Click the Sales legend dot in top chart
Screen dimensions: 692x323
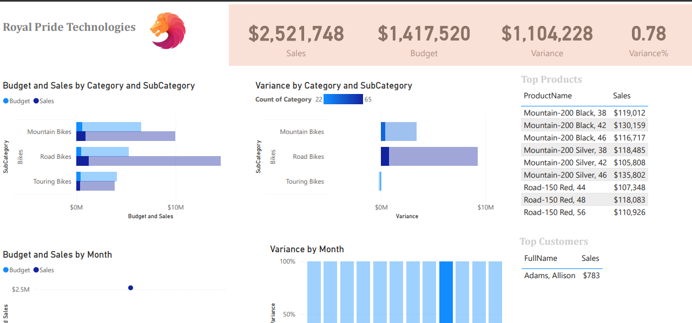pyautogui.click(x=36, y=101)
